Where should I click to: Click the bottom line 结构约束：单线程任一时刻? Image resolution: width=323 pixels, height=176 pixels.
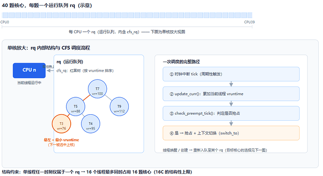coord(97,172)
